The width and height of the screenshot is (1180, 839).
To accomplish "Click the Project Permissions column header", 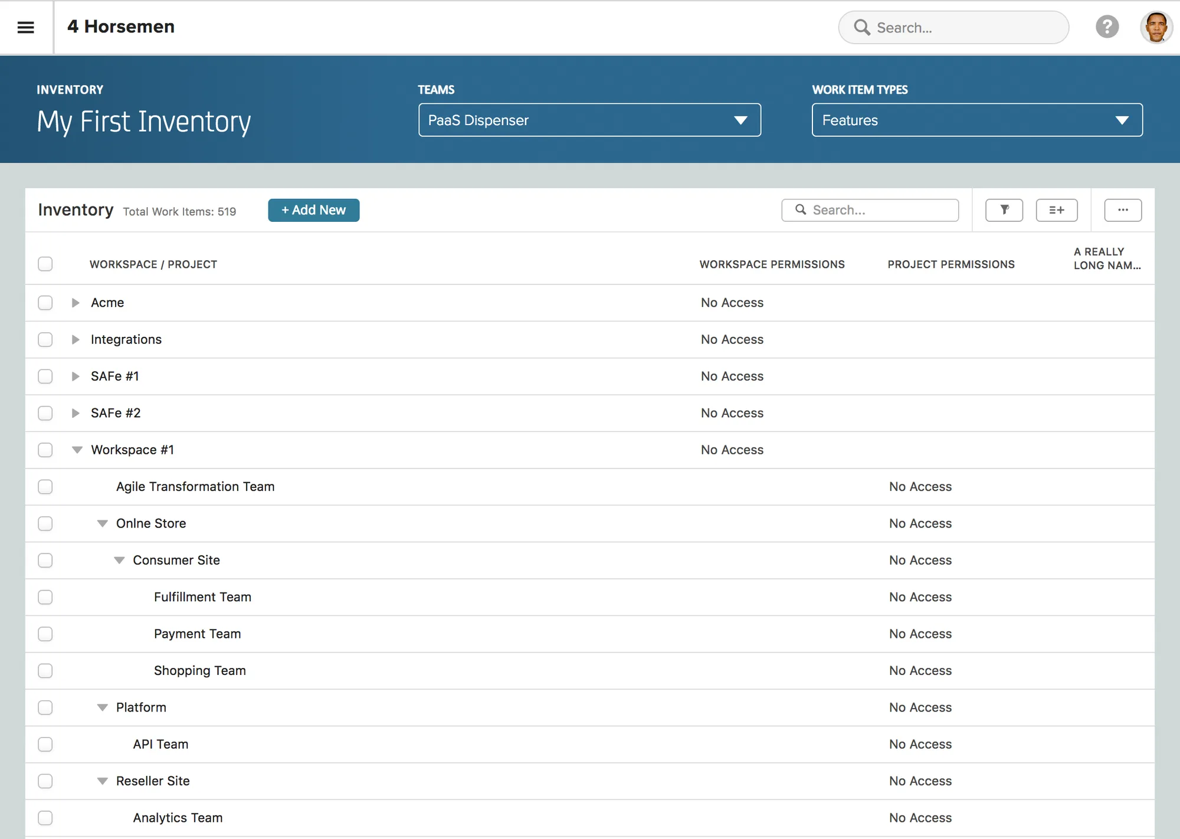I will (951, 264).
